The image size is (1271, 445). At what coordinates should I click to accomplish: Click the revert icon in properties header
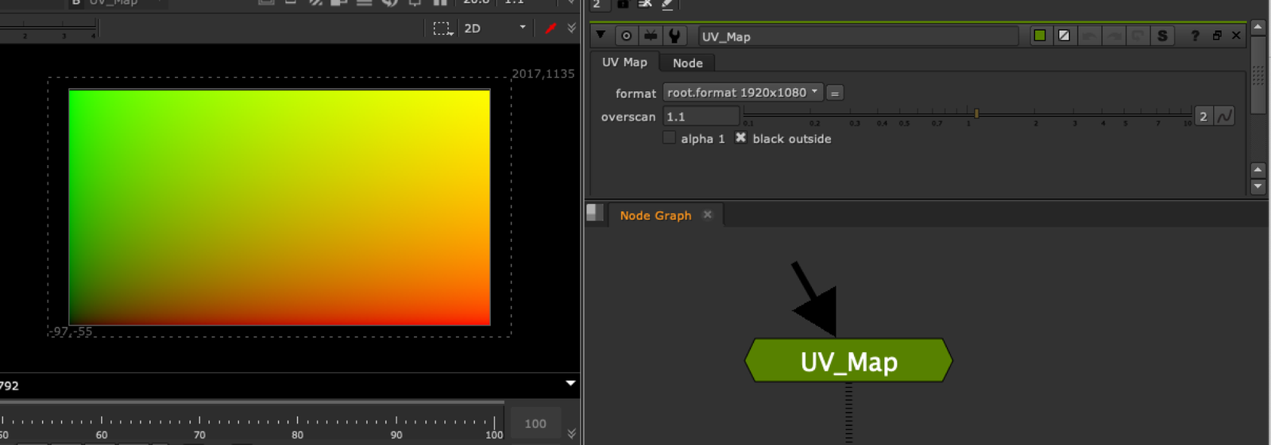(x=1138, y=36)
